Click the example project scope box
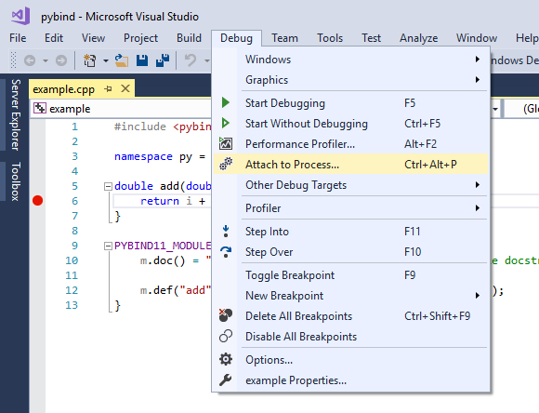The width and height of the screenshot is (539, 413). coord(121,109)
